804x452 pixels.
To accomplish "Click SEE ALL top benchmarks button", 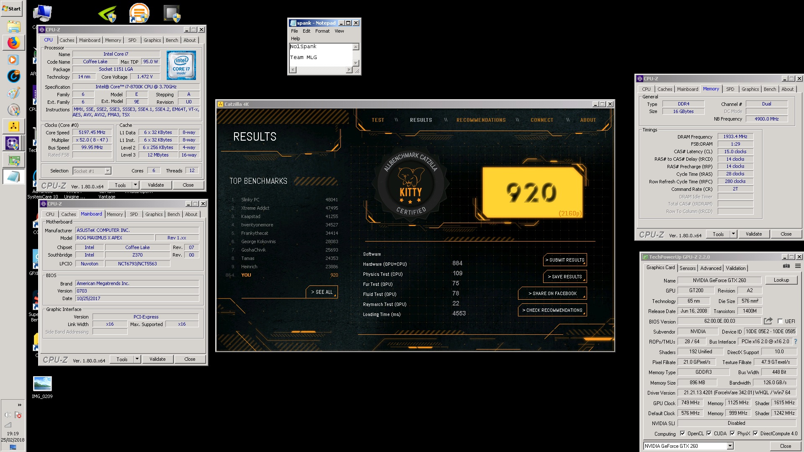I will 322,292.
